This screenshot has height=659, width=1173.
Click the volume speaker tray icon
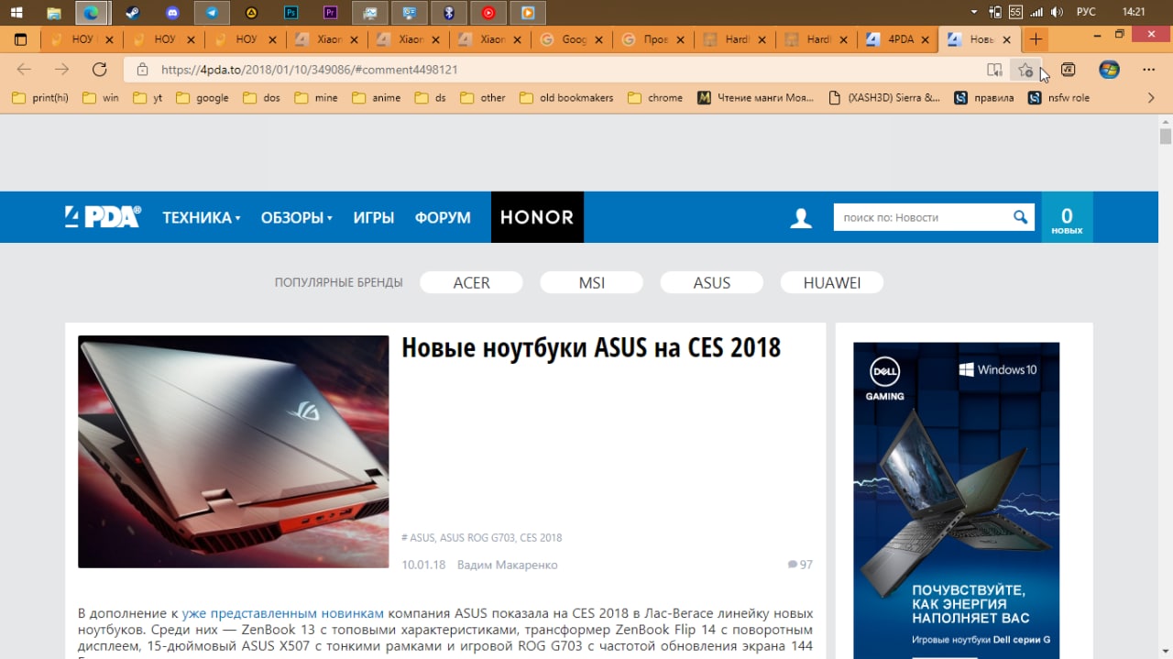pos(1057,12)
